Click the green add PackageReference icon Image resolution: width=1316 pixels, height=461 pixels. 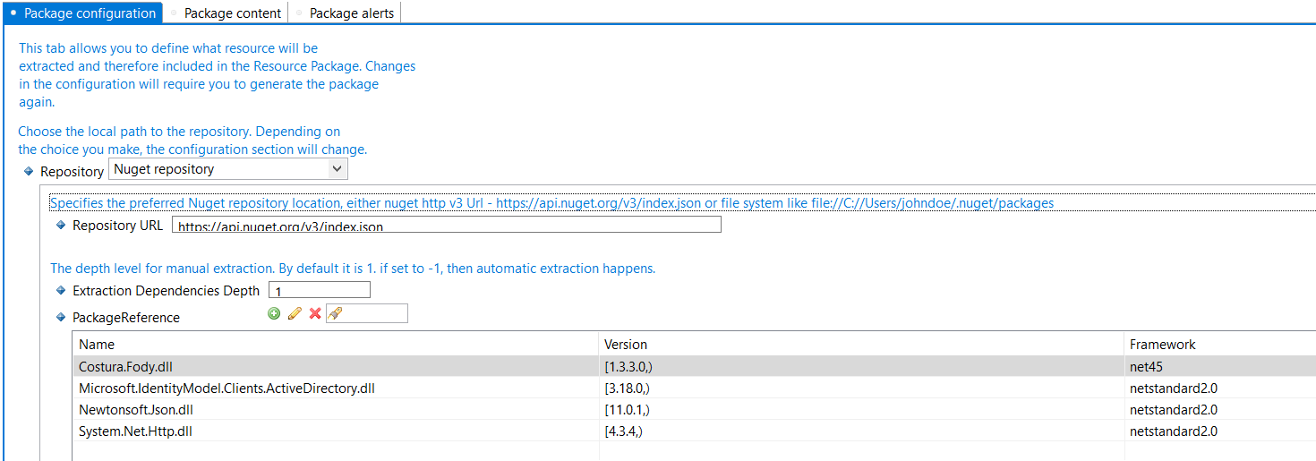[x=274, y=313]
